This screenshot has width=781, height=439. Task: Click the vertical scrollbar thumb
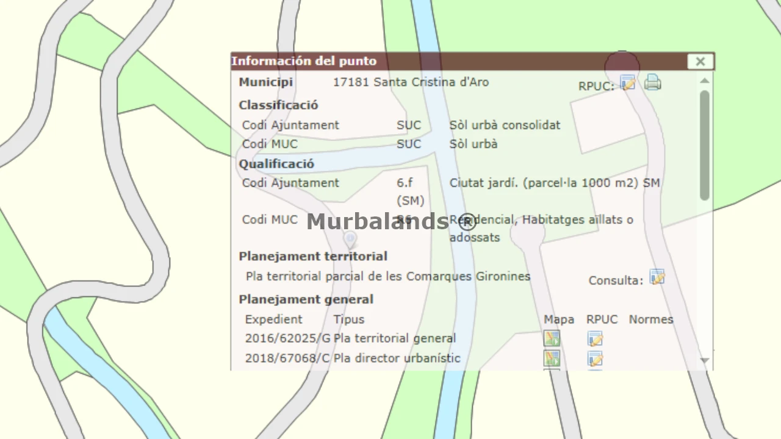pyautogui.click(x=705, y=145)
